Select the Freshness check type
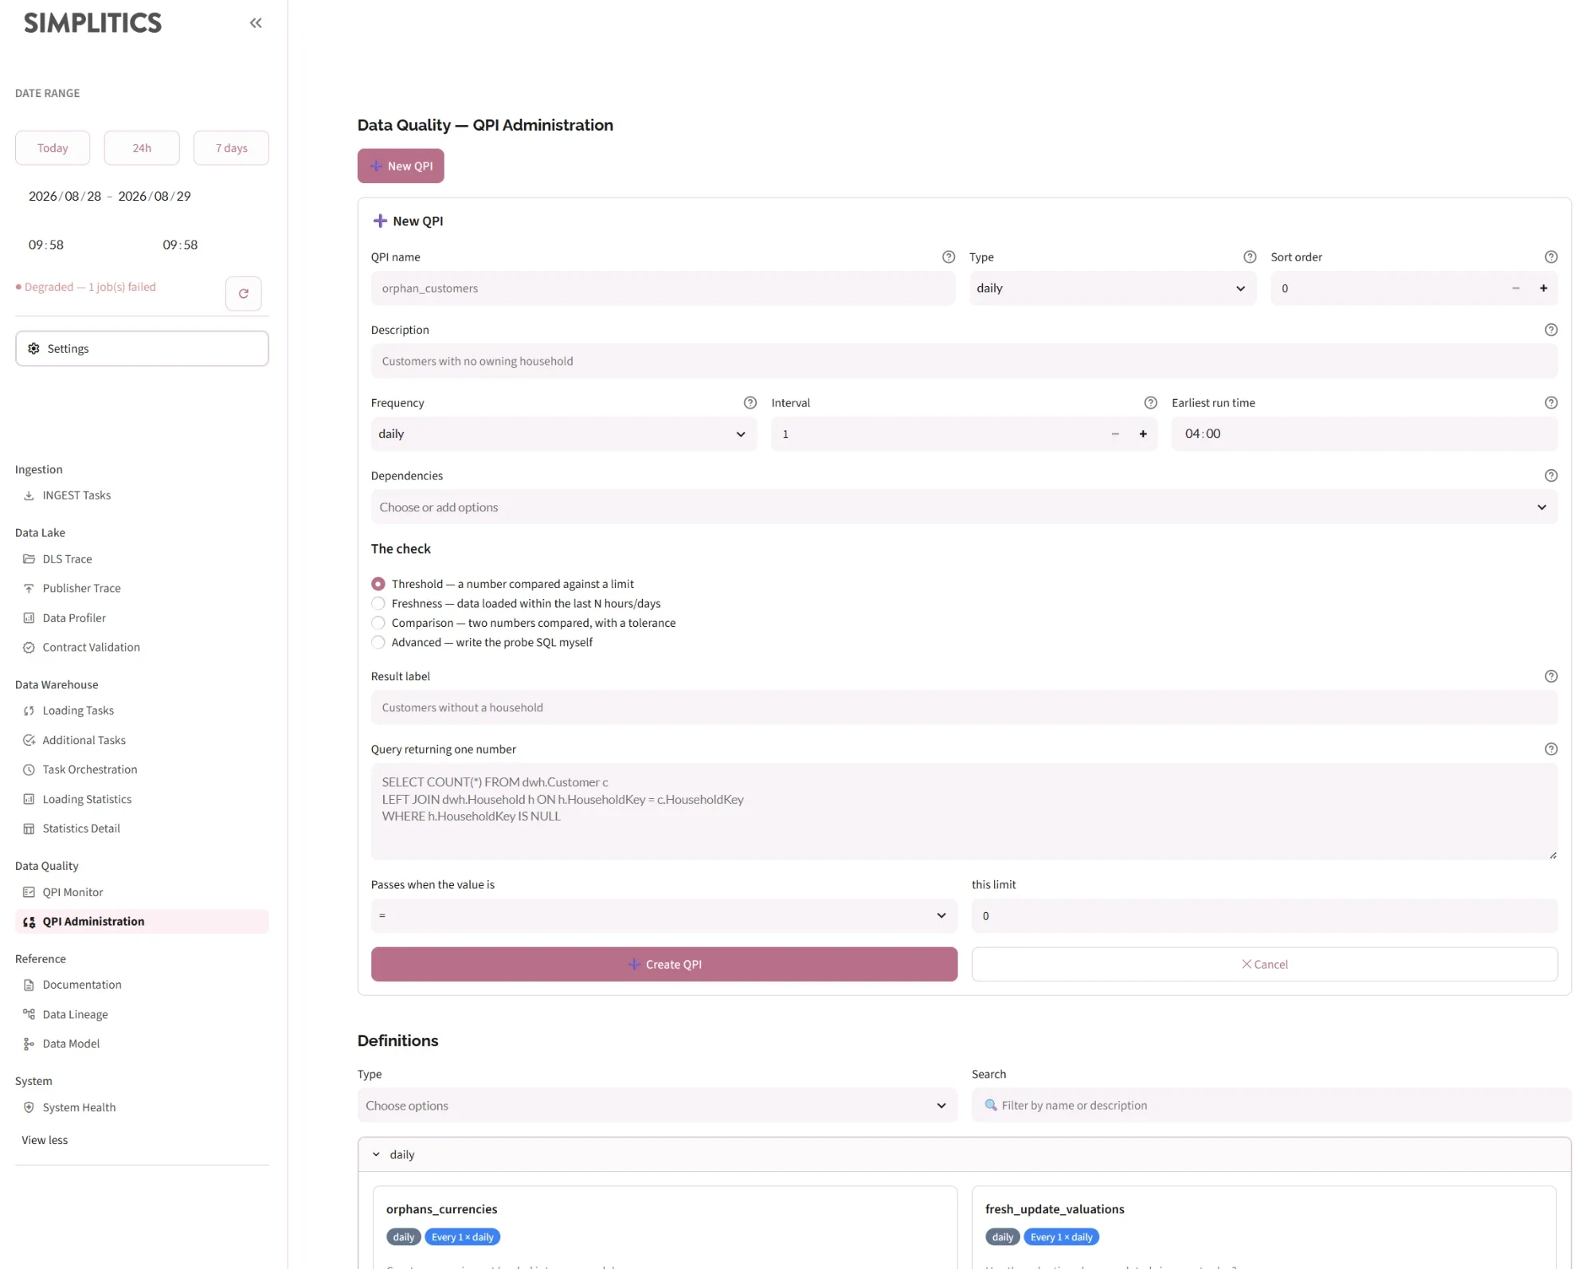 [378, 604]
